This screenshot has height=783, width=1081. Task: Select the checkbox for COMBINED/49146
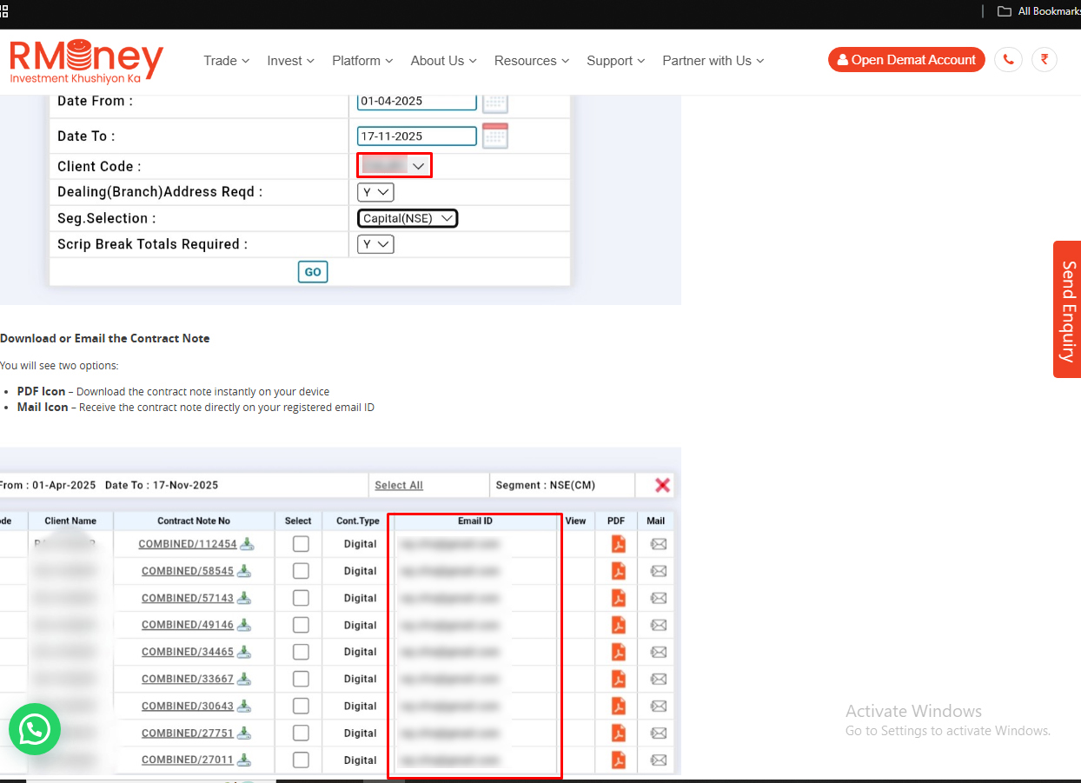click(301, 625)
